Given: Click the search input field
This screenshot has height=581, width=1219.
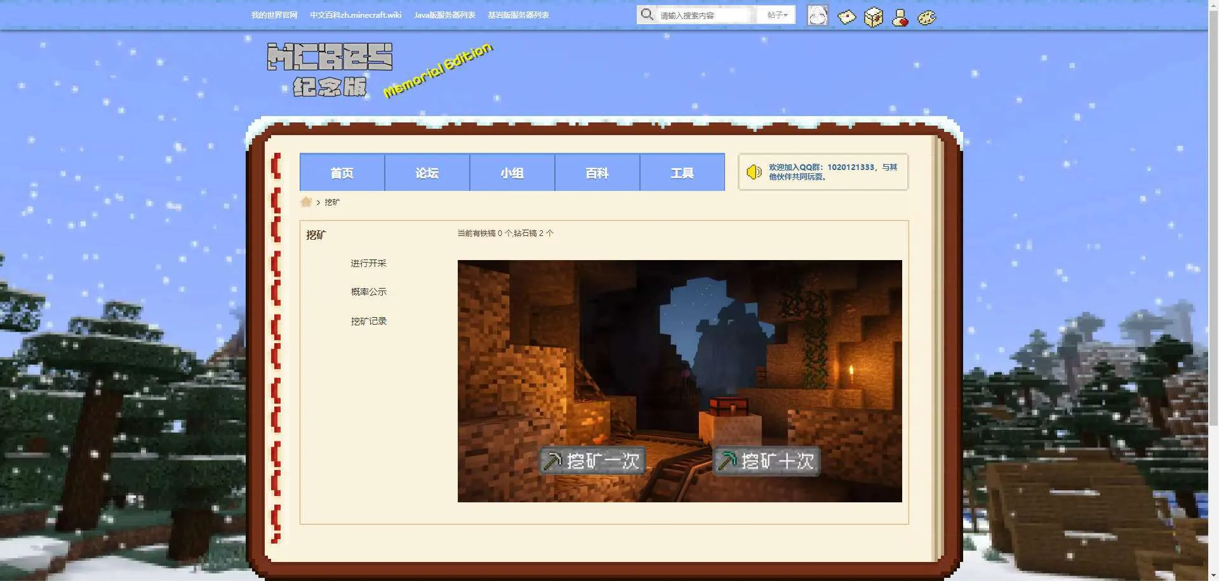Looking at the screenshot, I should click(705, 15).
